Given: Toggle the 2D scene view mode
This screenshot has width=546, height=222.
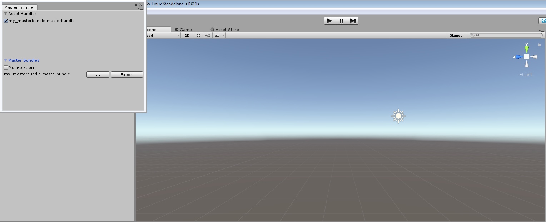Looking at the screenshot, I should [x=187, y=35].
